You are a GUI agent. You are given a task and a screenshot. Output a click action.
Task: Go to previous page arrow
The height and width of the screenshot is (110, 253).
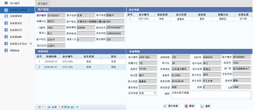tap(52, 107)
